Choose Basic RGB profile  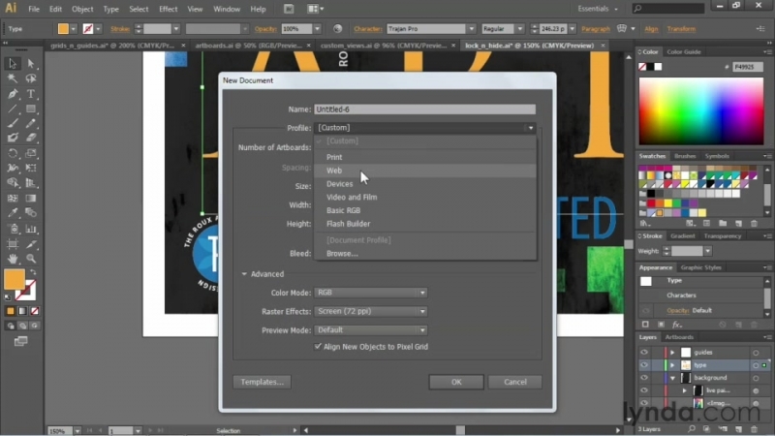click(x=425, y=210)
